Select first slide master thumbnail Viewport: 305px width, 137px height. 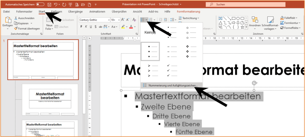tap(43, 60)
